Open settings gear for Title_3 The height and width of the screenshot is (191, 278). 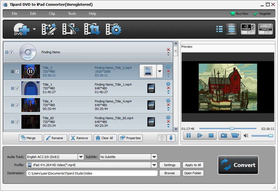point(168,67)
